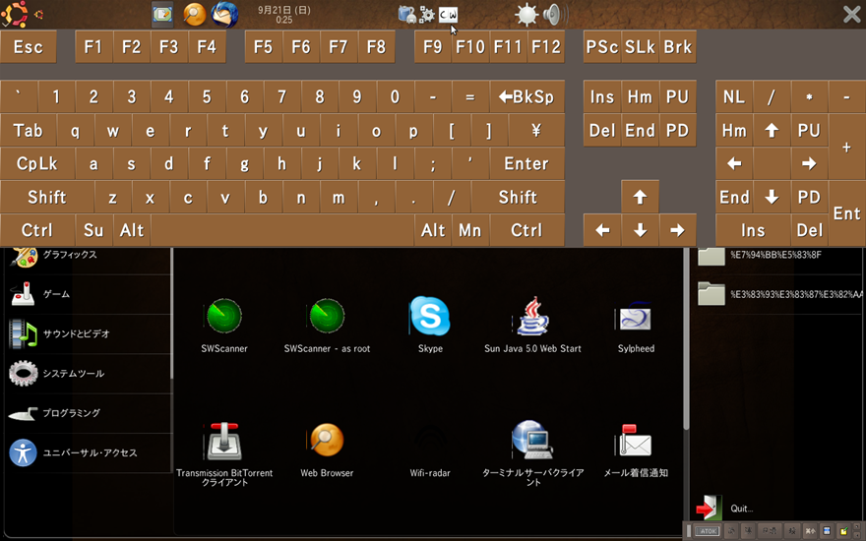Open the Web Browser application icon
866x541 pixels.
click(327, 442)
